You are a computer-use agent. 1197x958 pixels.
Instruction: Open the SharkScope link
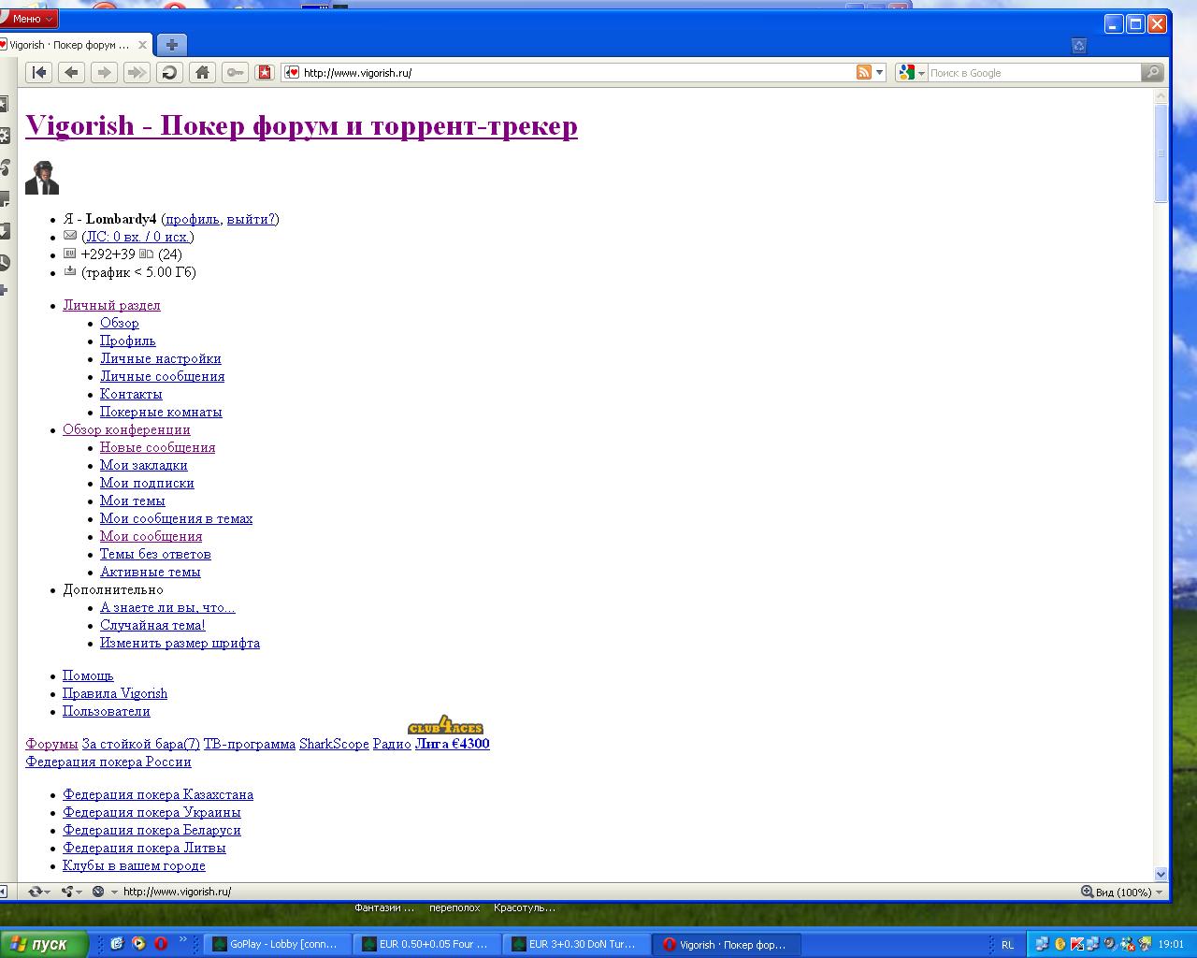(x=334, y=744)
